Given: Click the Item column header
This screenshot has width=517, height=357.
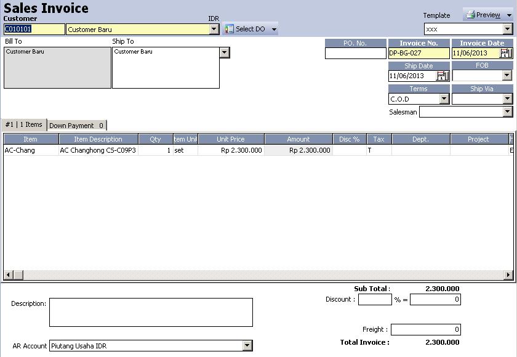Looking at the screenshot, I should click(31, 139).
